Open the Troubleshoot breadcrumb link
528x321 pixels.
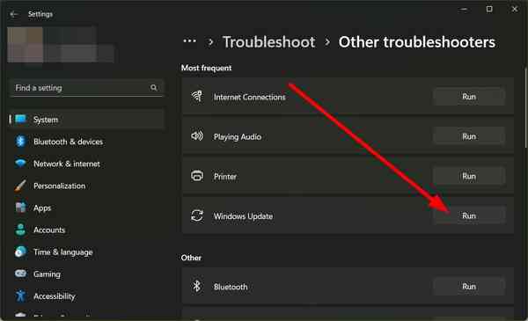pos(269,42)
